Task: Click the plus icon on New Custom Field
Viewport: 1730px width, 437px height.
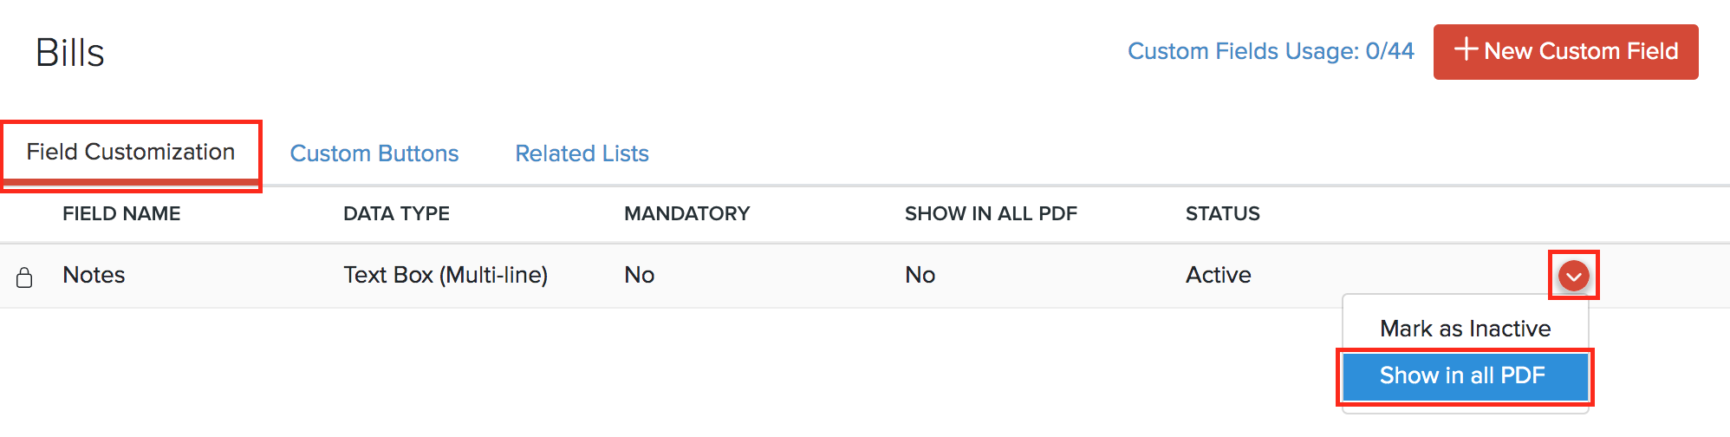Action: [1466, 49]
